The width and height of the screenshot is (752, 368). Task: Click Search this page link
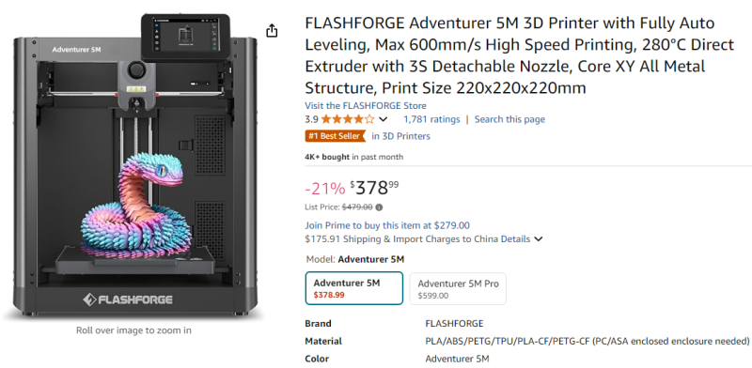(x=509, y=119)
